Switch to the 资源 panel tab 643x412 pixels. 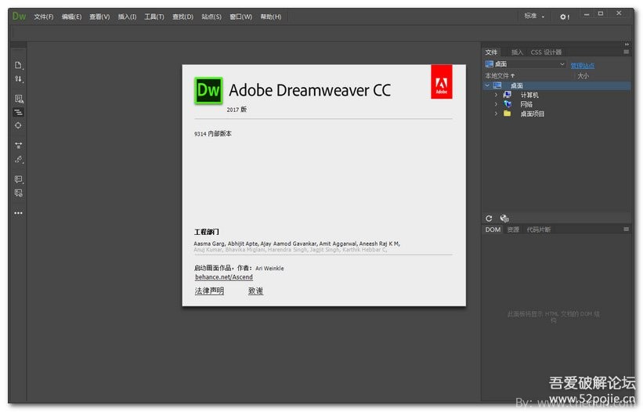click(512, 229)
